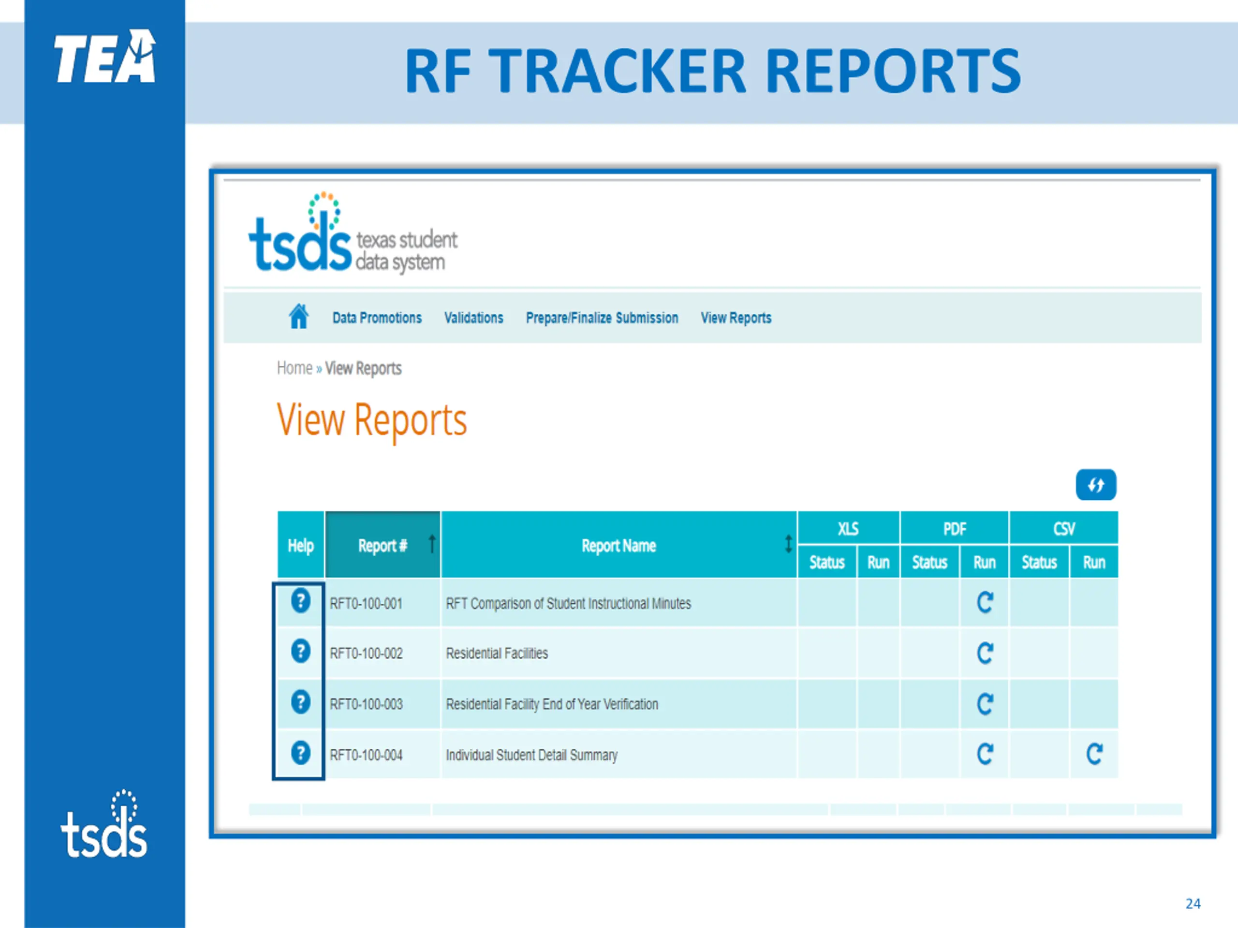Click the PDF column group header
The image size is (1238, 928).
(x=954, y=528)
